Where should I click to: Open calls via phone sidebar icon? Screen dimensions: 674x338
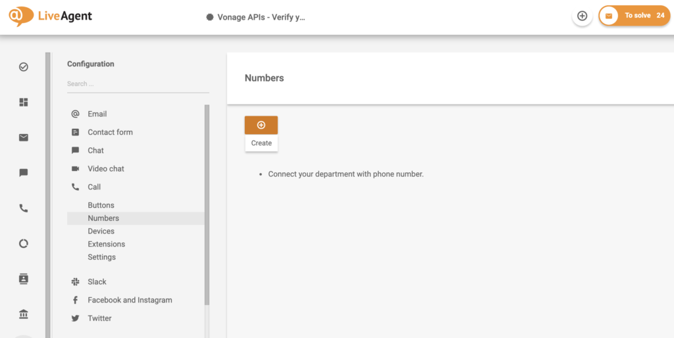[x=24, y=208]
